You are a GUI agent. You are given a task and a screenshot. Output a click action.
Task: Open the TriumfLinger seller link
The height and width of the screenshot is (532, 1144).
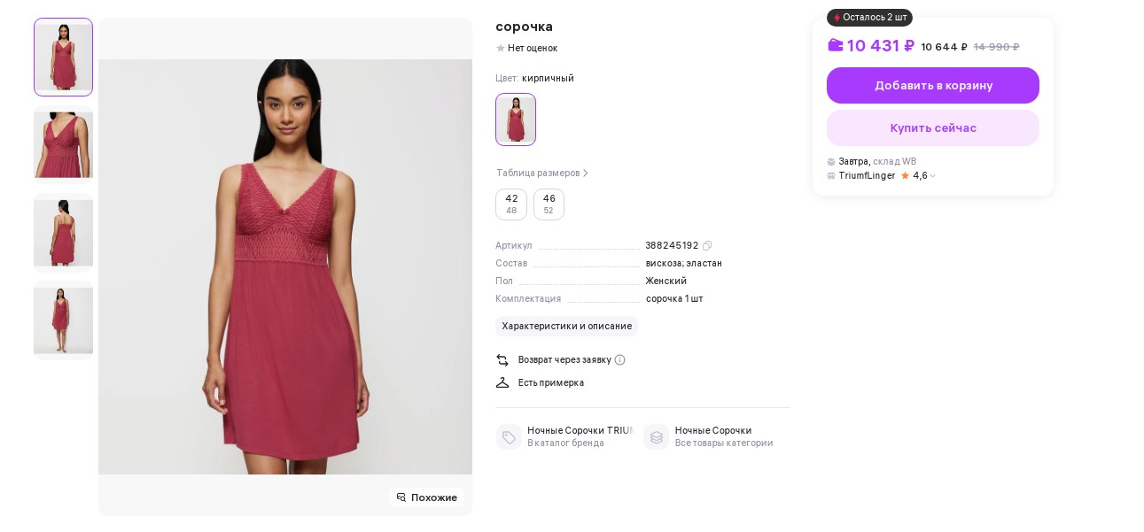coord(867,176)
